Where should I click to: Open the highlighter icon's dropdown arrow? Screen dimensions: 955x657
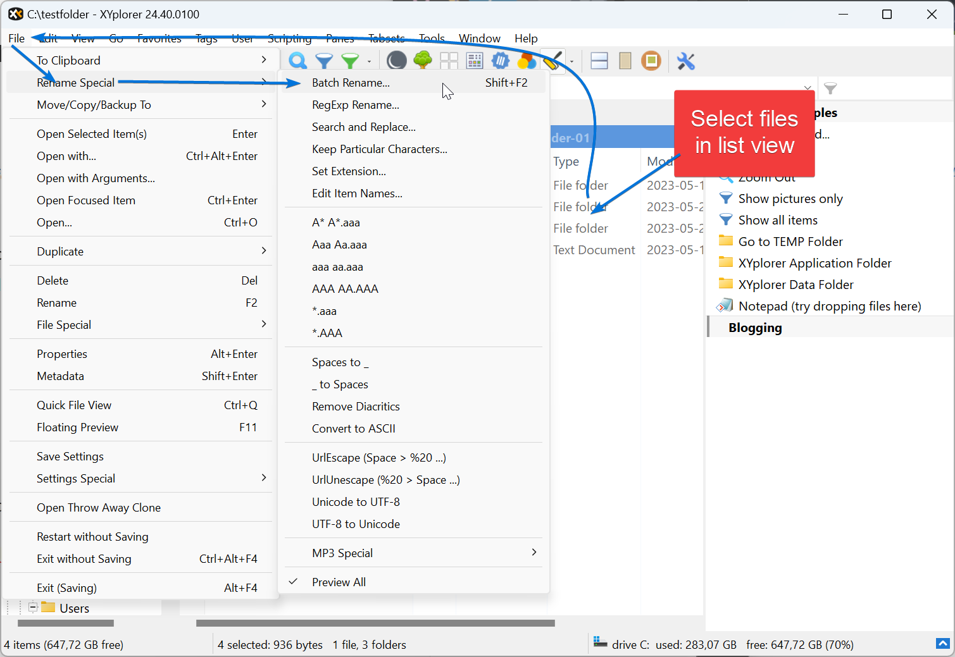[571, 61]
